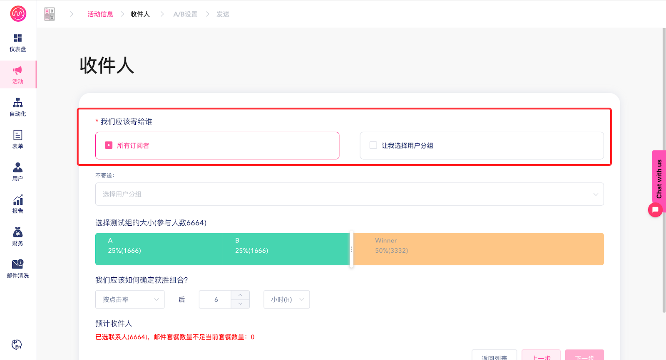This screenshot has height=360, width=666.
Task: Click the language switch icon at the bottom of the sidebar
Action: click(x=17, y=344)
